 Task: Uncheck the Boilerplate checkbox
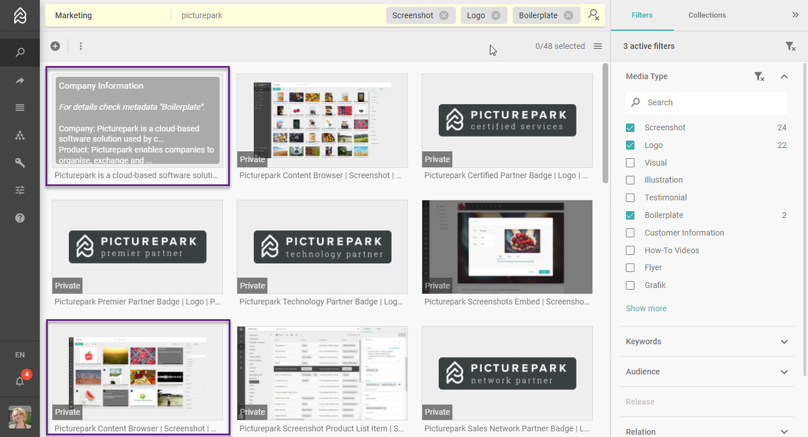point(630,215)
